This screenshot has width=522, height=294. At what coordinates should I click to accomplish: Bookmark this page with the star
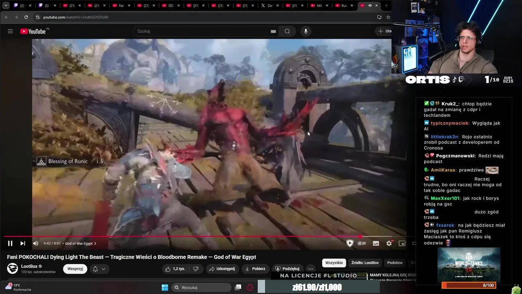(x=388, y=17)
